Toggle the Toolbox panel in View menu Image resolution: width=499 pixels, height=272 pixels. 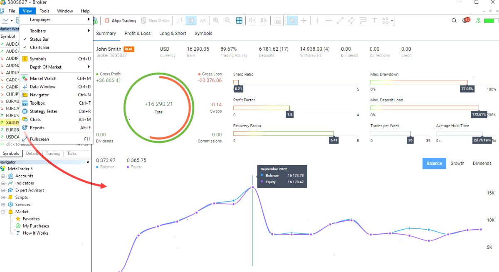pos(56,103)
